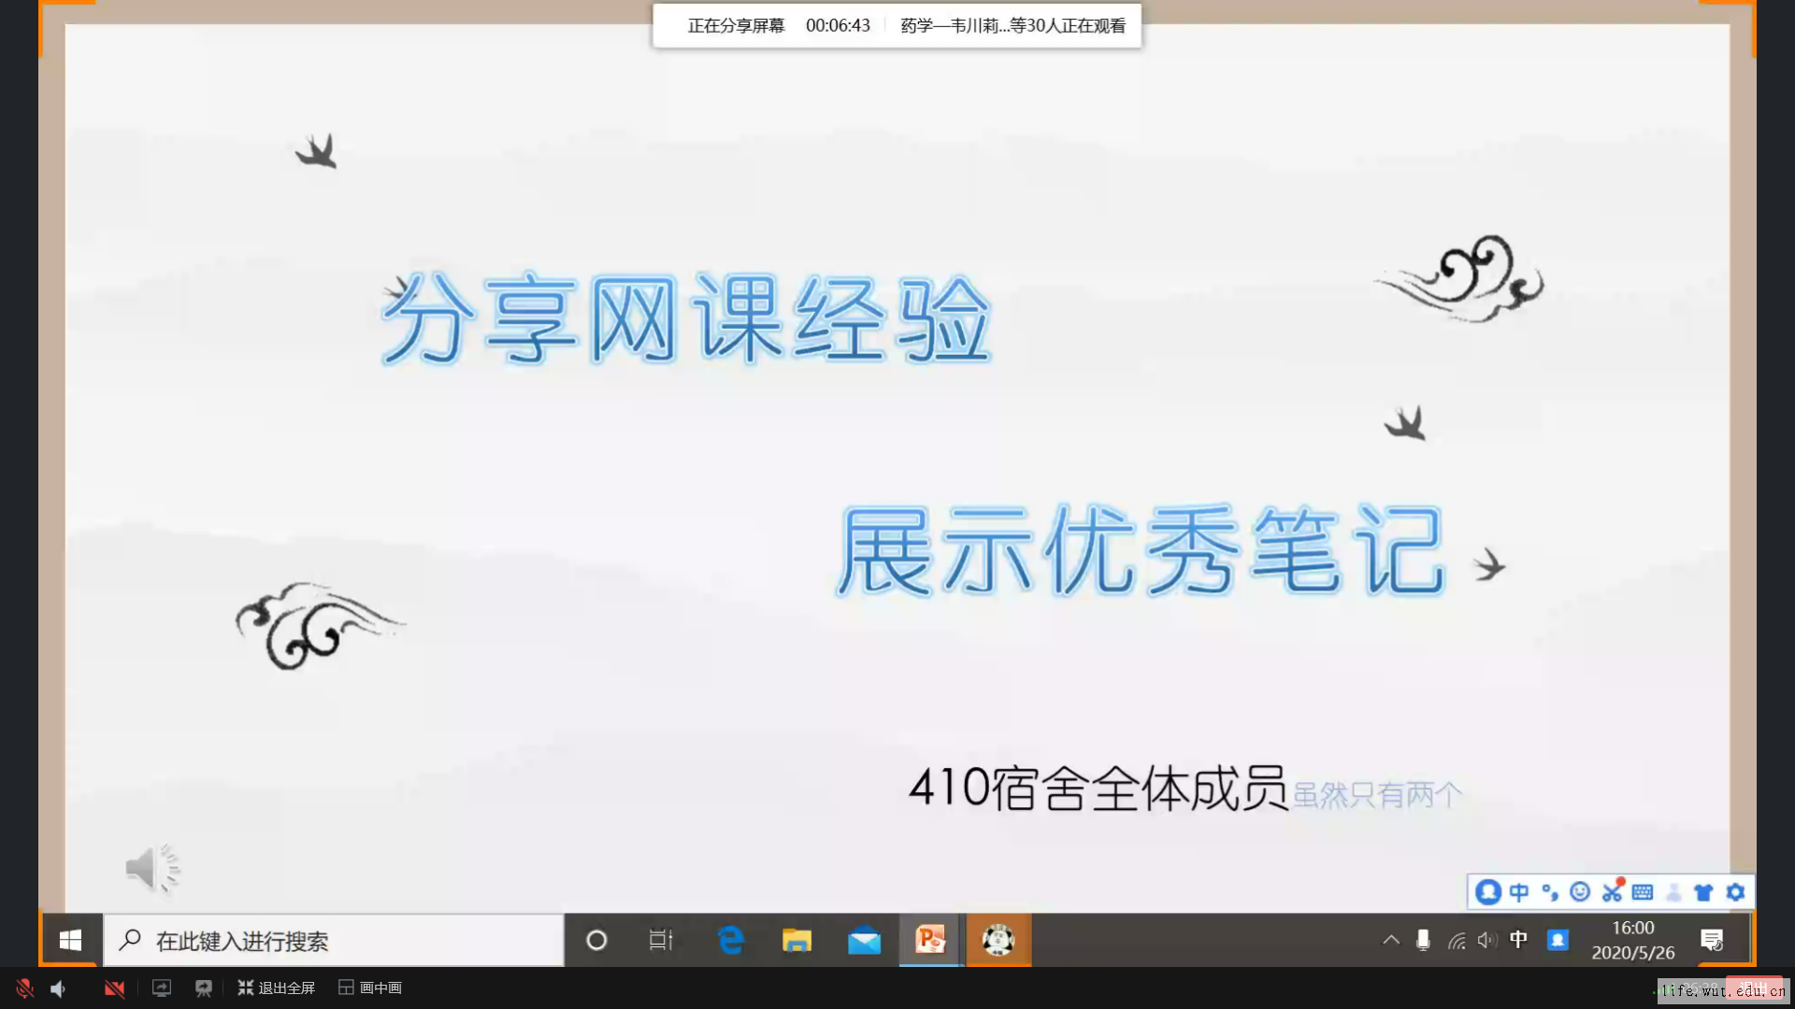Open Windows Start menu
Image resolution: width=1795 pixels, height=1009 pixels.
tap(70, 941)
